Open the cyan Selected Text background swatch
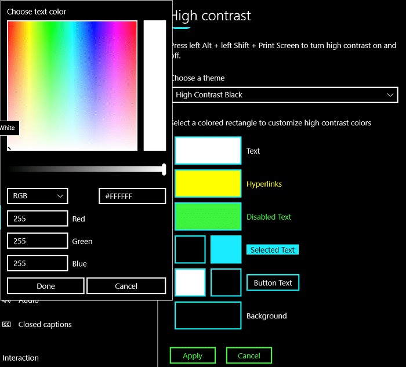Screen dimensions: 406x367 pyautogui.click(x=226, y=249)
